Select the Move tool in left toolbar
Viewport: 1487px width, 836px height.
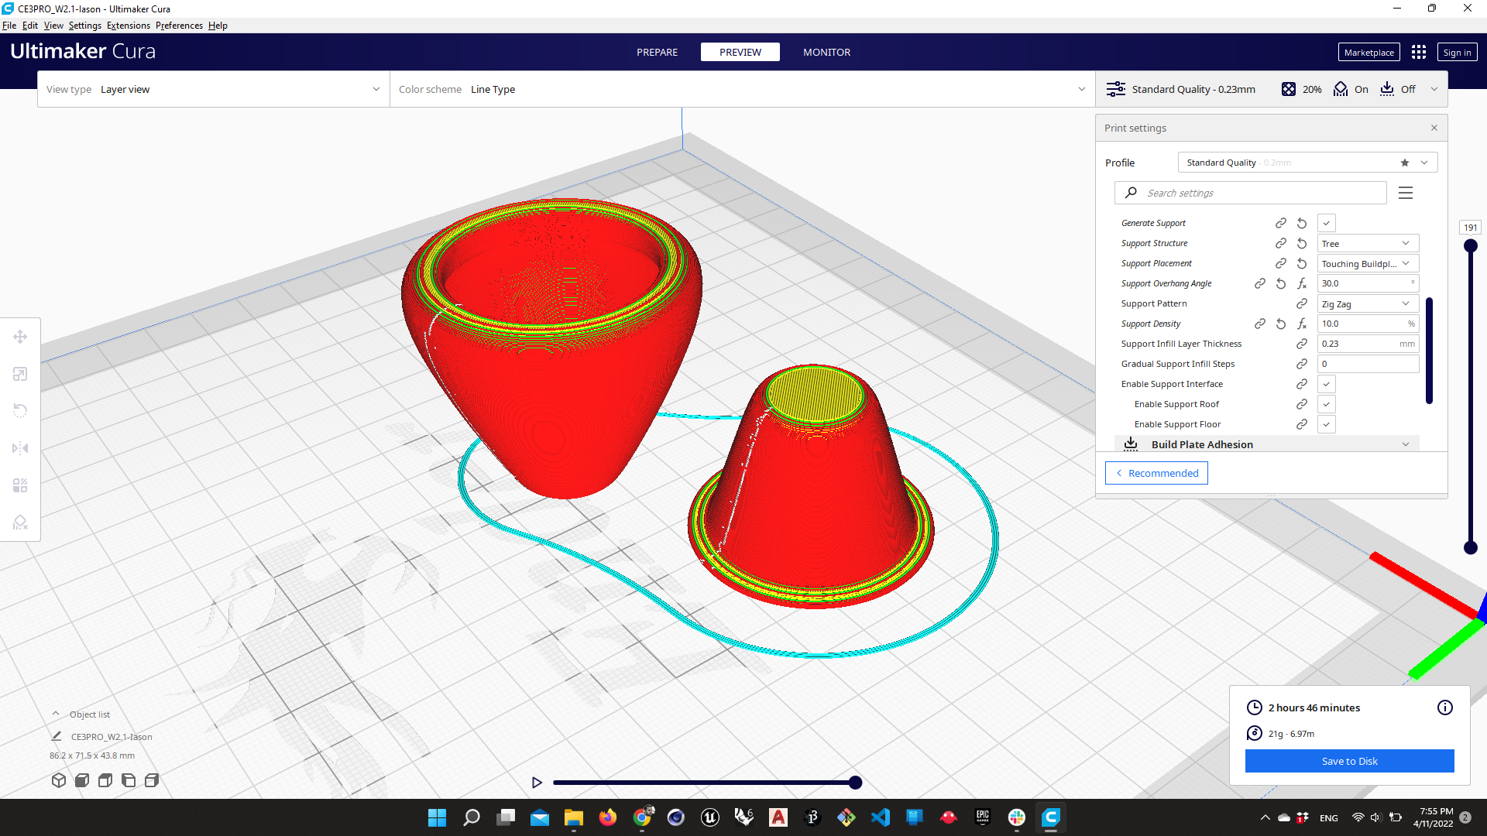(20, 337)
